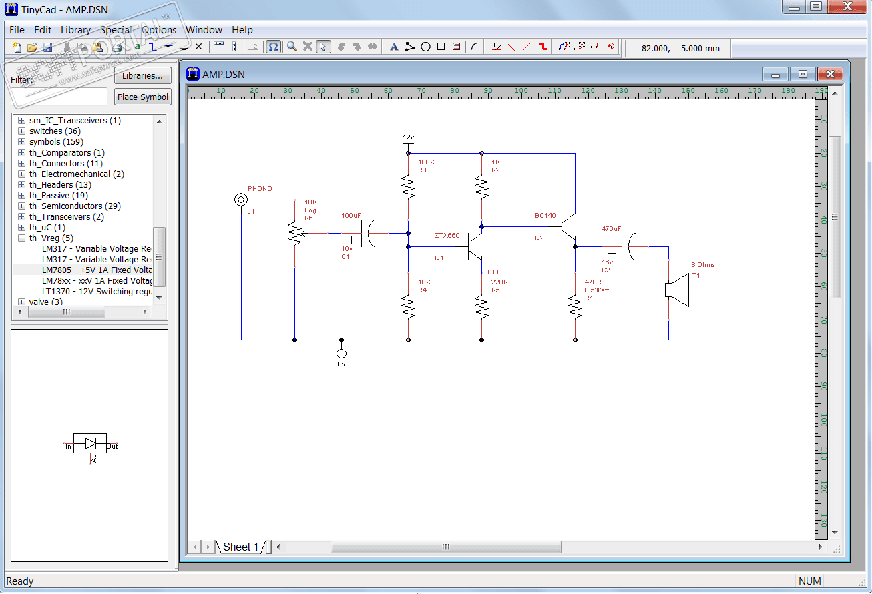This screenshot has width=872, height=594.
Task: Click the Open file folder icon
Action: click(32, 47)
